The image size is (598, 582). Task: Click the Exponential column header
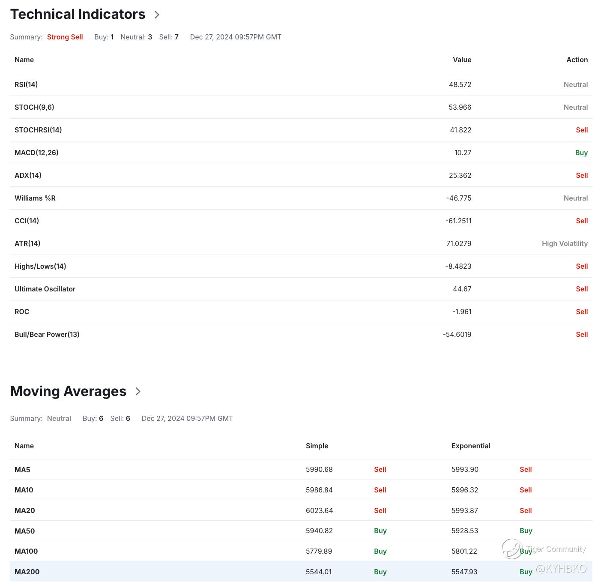471,446
